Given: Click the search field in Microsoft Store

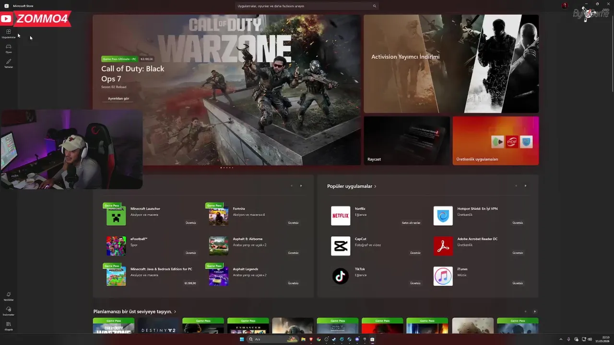Looking at the screenshot, I should pyautogui.click(x=307, y=6).
